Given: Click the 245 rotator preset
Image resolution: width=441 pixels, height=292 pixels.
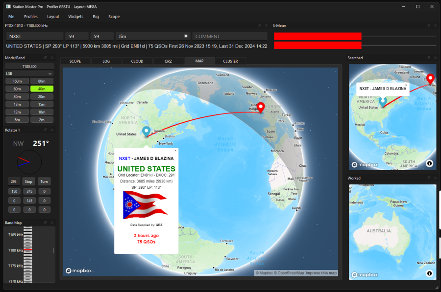Looking at the screenshot, I should click(x=29, y=191).
